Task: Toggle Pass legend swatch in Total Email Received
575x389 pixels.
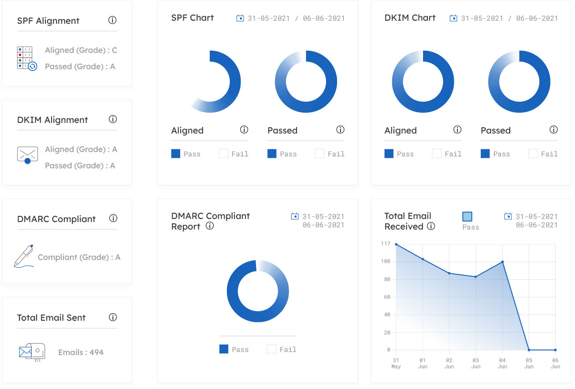Action: 467,216
